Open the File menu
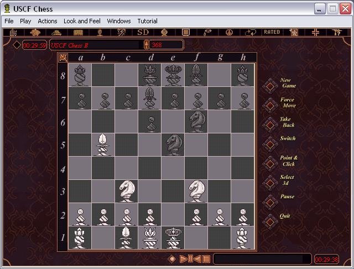354x269 pixels. click(x=9, y=21)
